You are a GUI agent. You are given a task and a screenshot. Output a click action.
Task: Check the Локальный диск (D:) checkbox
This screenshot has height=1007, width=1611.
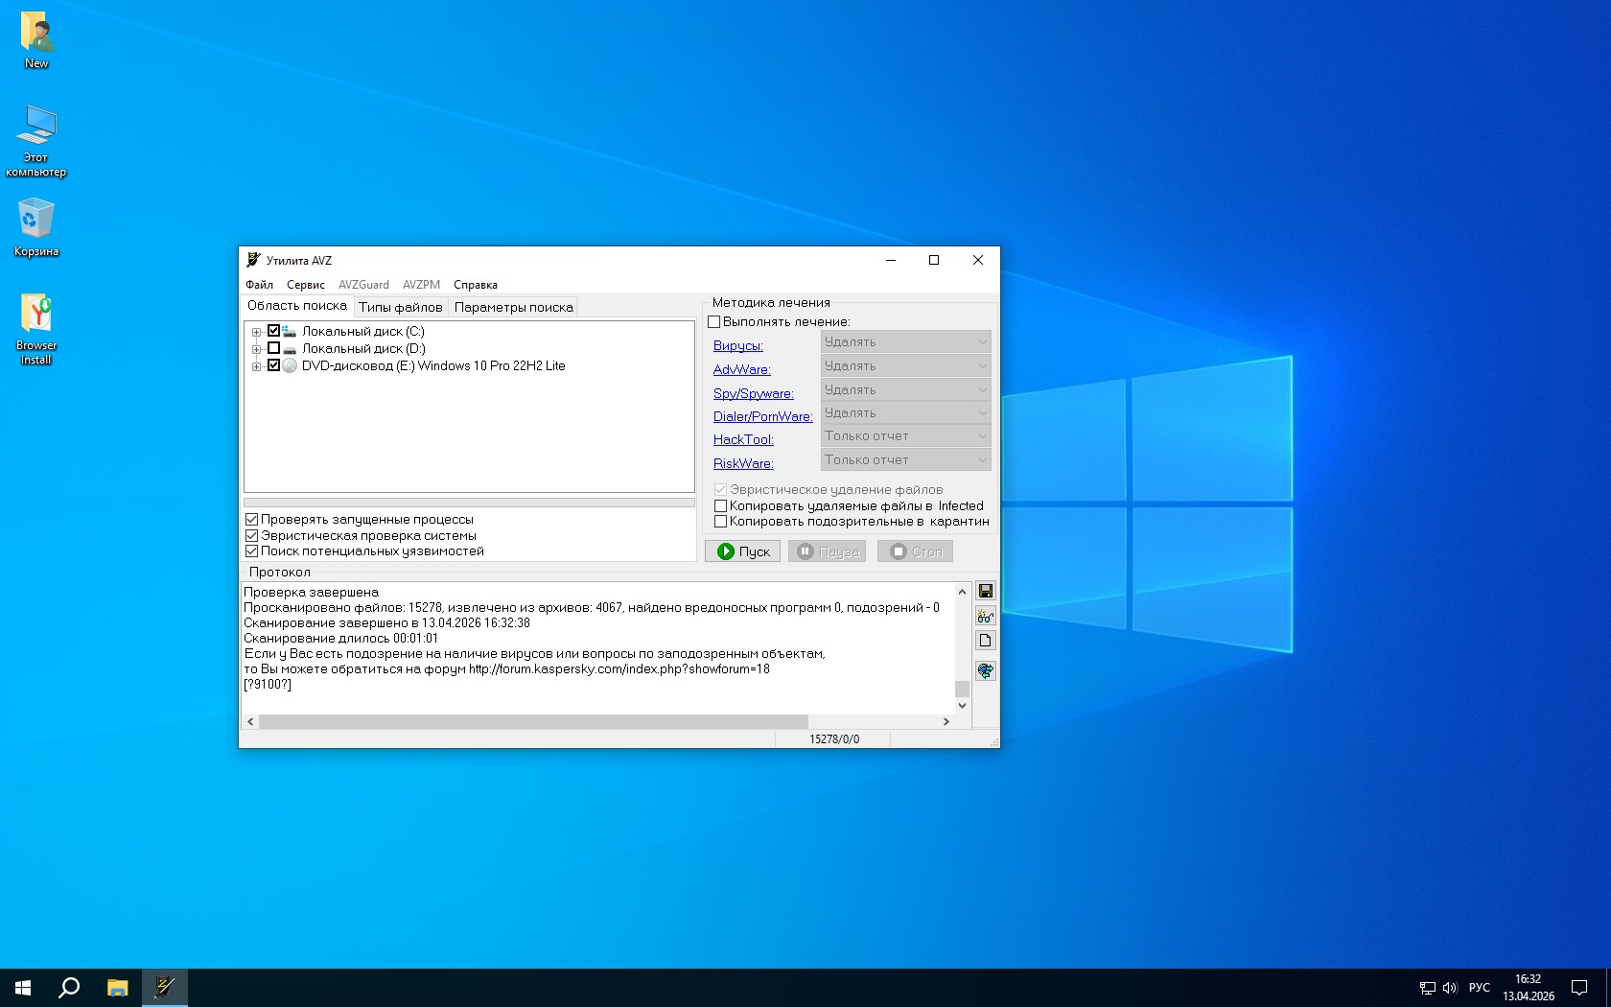point(273,348)
